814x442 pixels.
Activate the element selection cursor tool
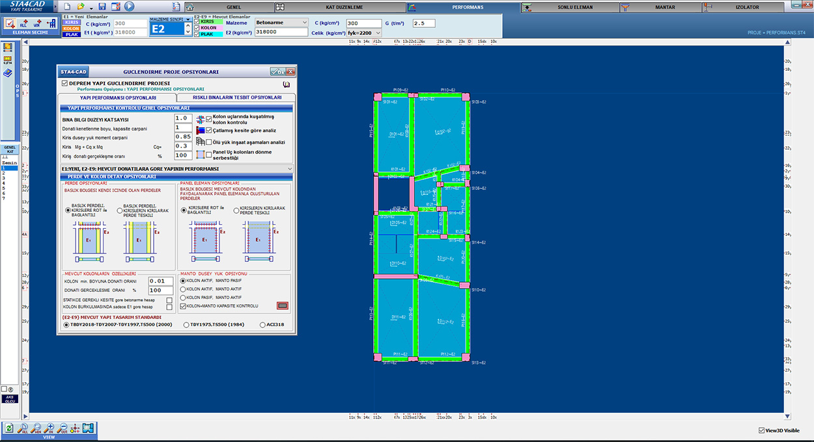tap(10, 23)
